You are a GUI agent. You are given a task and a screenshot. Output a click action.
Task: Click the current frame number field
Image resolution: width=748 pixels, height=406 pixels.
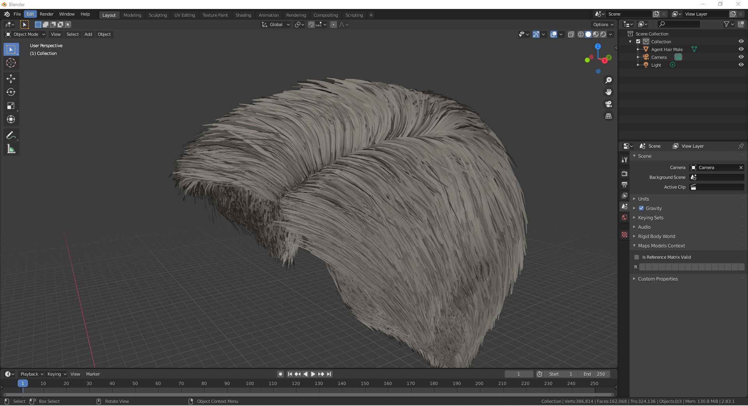(519, 374)
